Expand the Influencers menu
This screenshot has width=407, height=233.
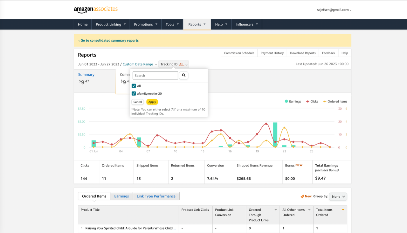[247, 24]
